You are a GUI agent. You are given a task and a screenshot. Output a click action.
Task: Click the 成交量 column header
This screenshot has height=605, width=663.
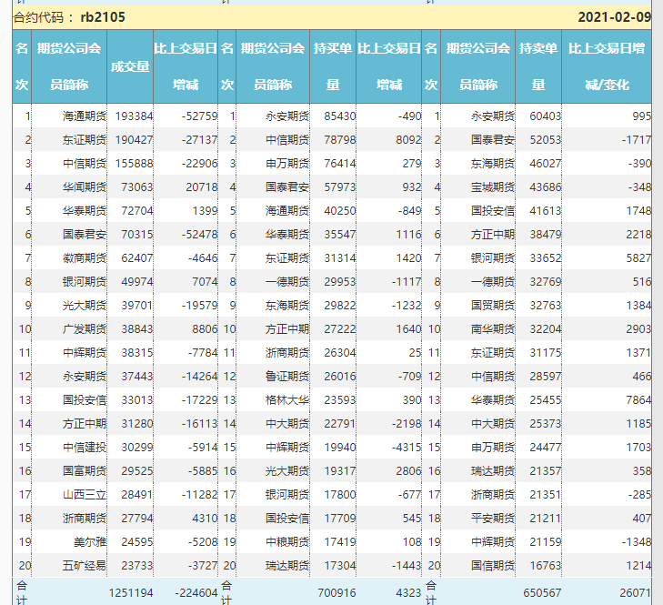coord(130,66)
